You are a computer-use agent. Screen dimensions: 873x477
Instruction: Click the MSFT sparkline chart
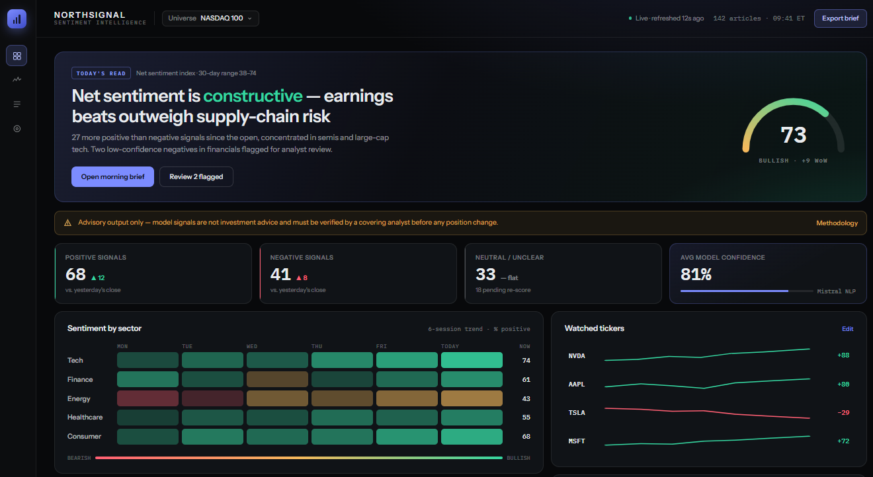pyautogui.click(x=707, y=441)
